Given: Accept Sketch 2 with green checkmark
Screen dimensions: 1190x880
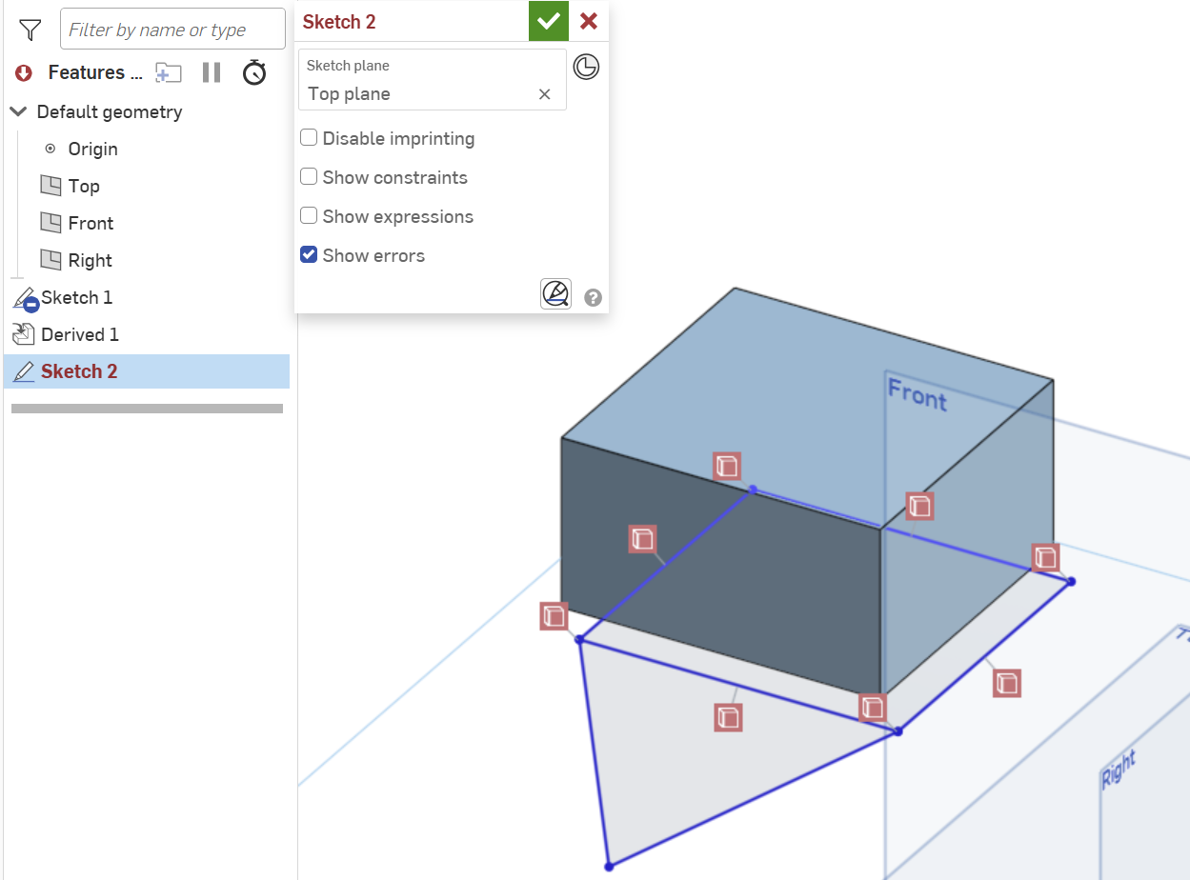Looking at the screenshot, I should click(x=549, y=21).
